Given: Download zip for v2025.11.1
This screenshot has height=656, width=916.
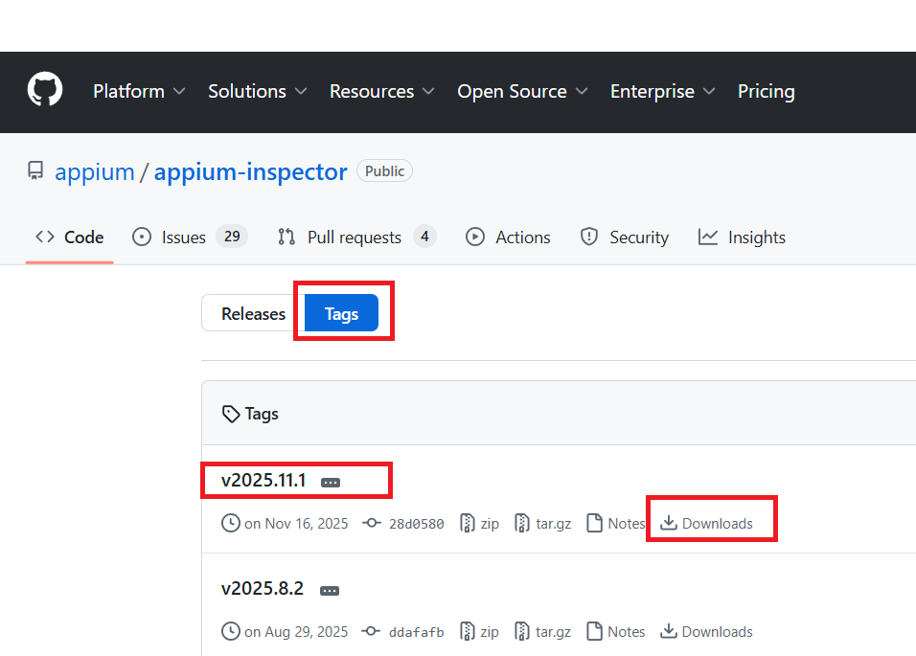Looking at the screenshot, I should pyautogui.click(x=490, y=524).
